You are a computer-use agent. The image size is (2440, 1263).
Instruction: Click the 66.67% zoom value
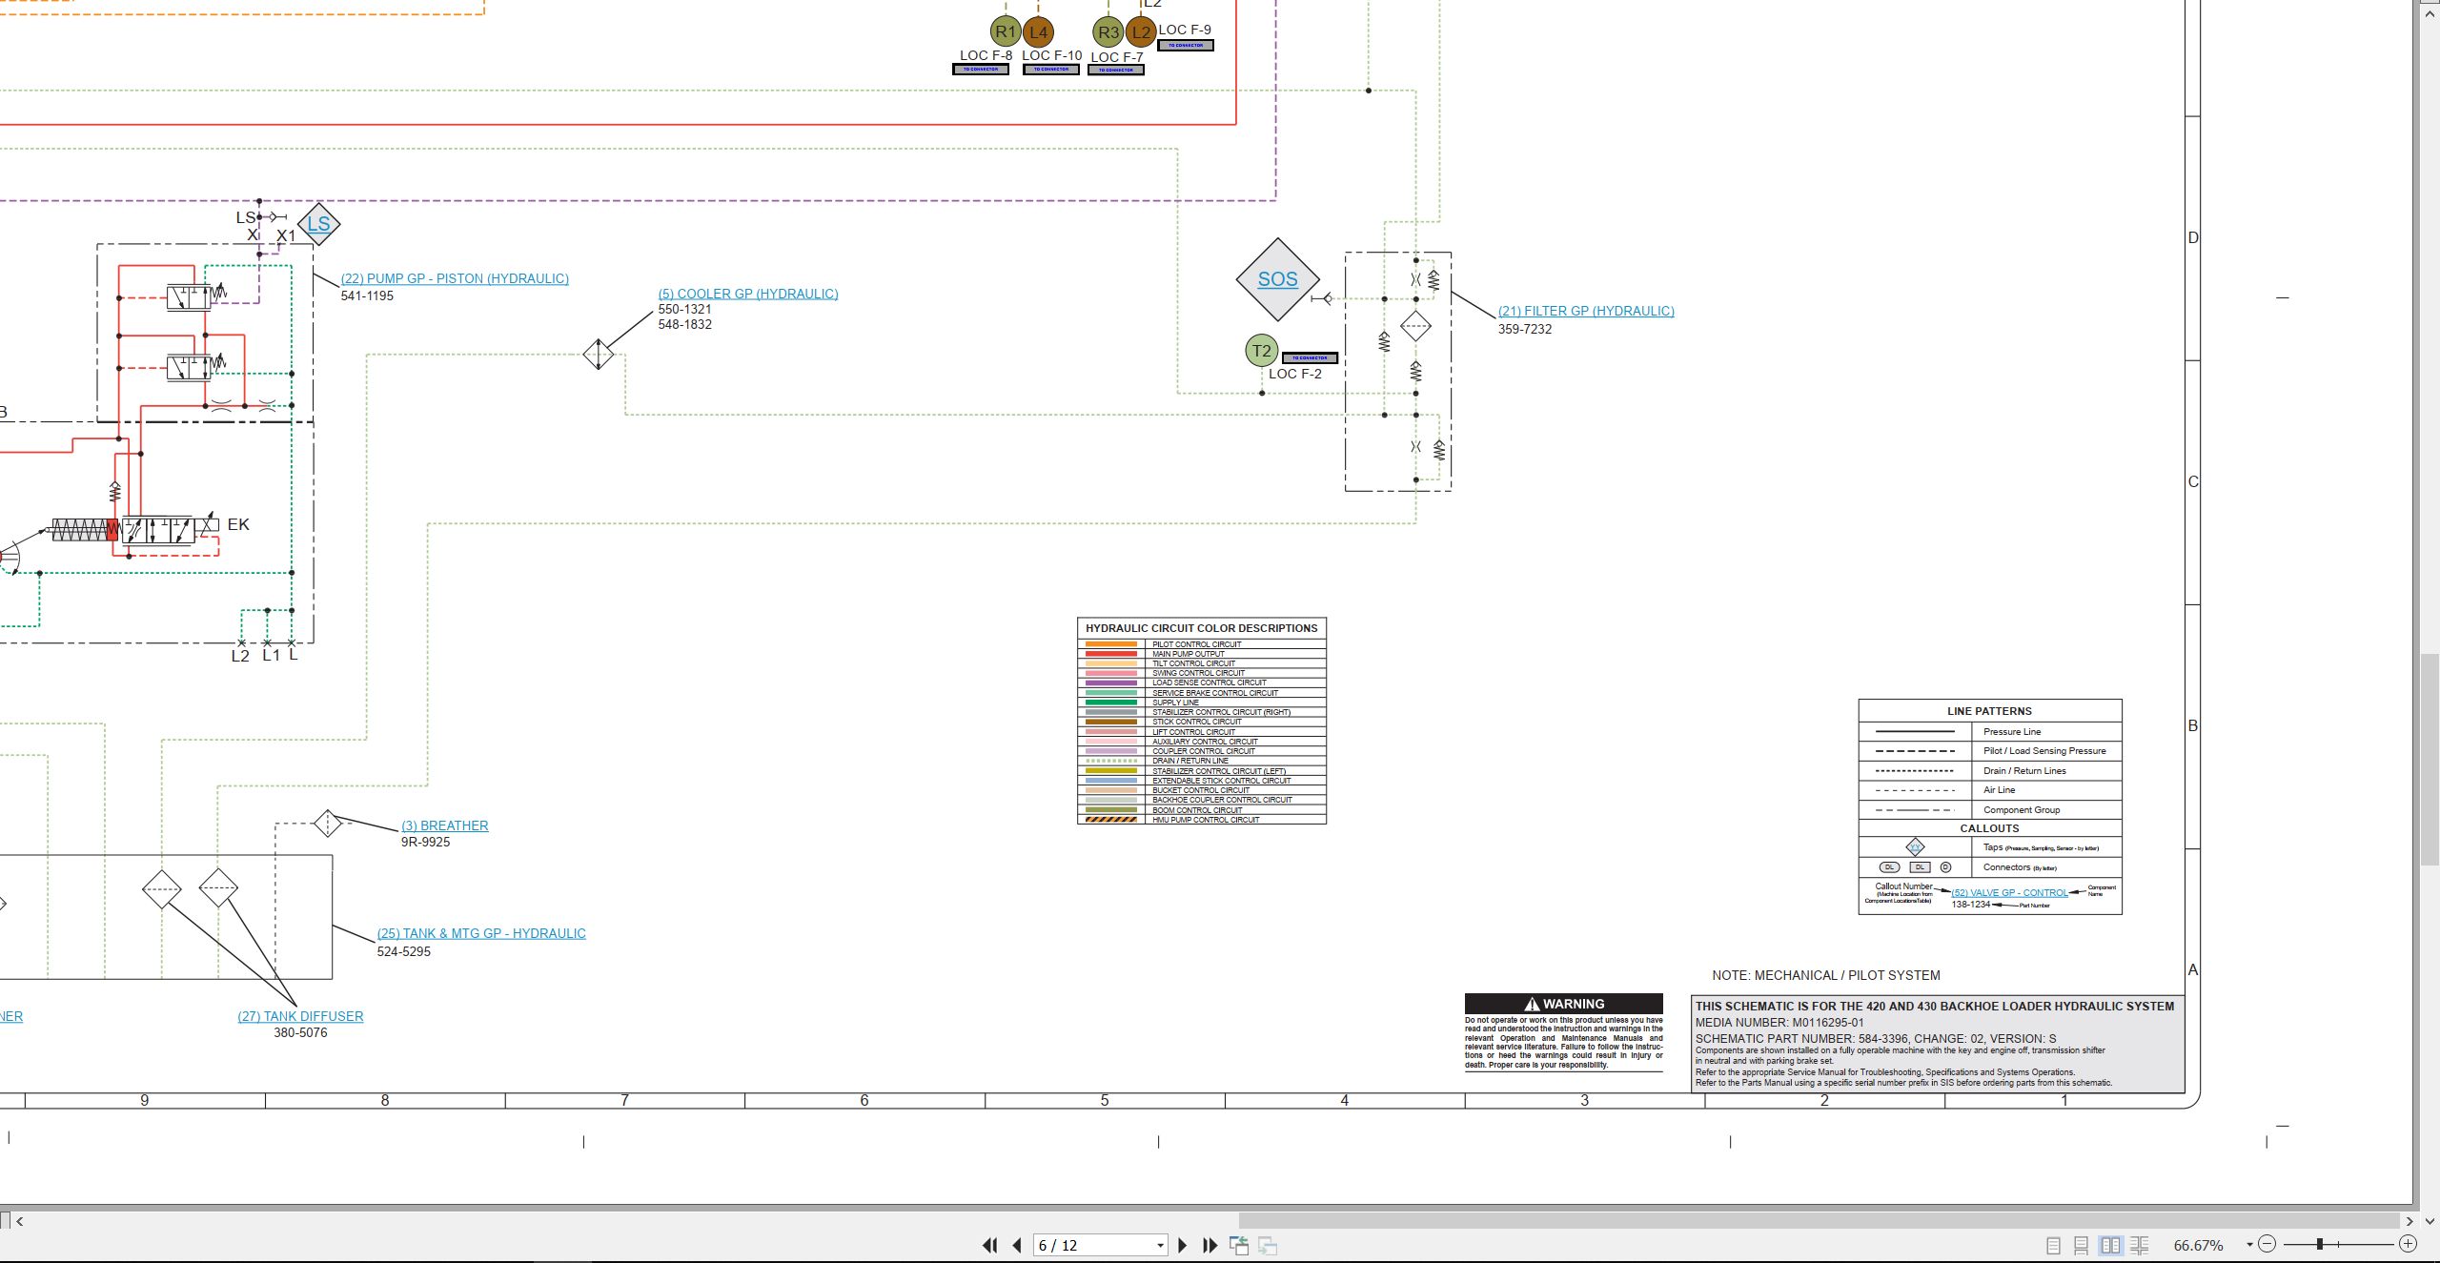tap(2198, 1246)
